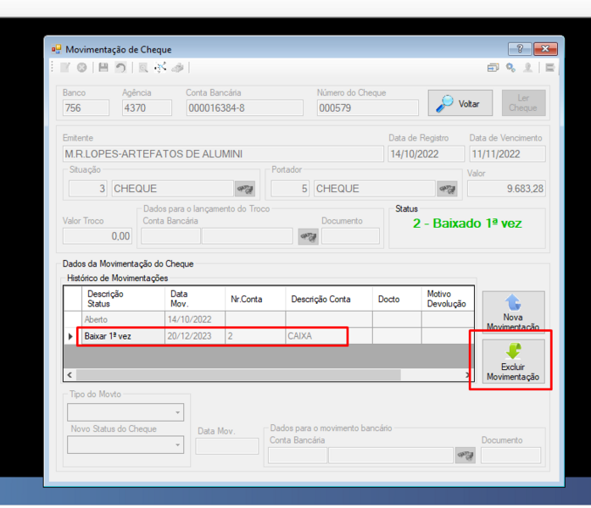Click the grid's left scroll arrow

(x=70, y=375)
